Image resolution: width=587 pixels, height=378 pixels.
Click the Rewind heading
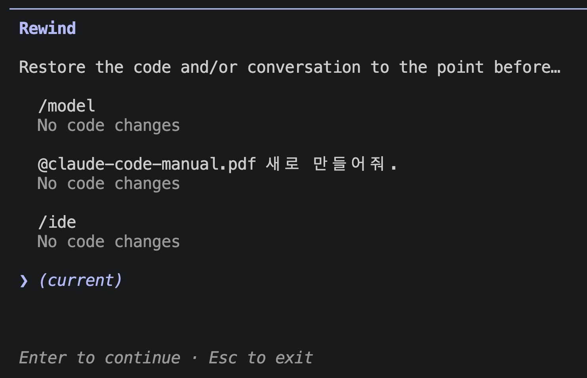[x=47, y=28]
